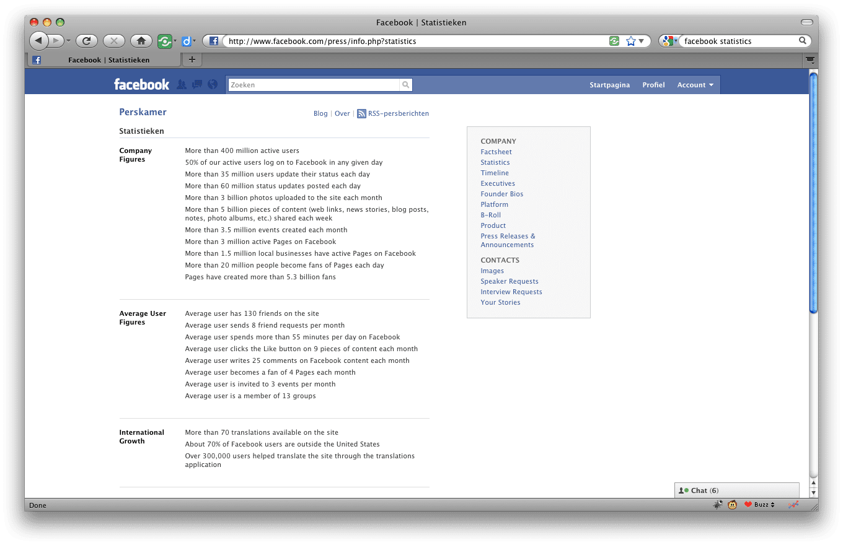Open the green sync icon's dropdown arrow
The width and height of the screenshot is (843, 545).
[x=175, y=41]
